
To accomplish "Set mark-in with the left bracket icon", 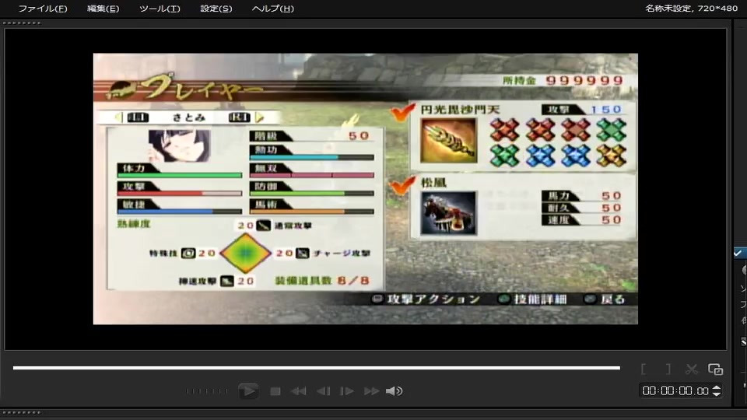I will [644, 369].
